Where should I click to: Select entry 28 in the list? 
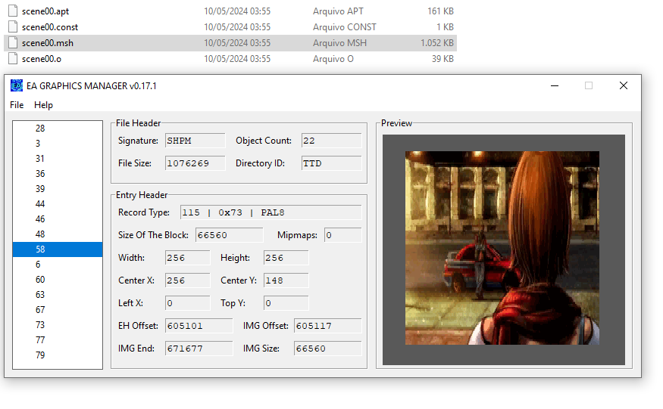(40, 129)
